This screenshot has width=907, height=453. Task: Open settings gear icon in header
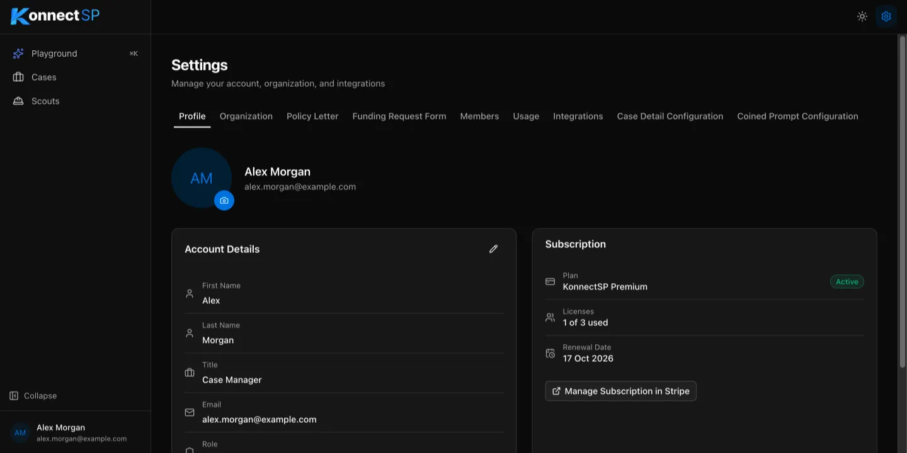886,16
